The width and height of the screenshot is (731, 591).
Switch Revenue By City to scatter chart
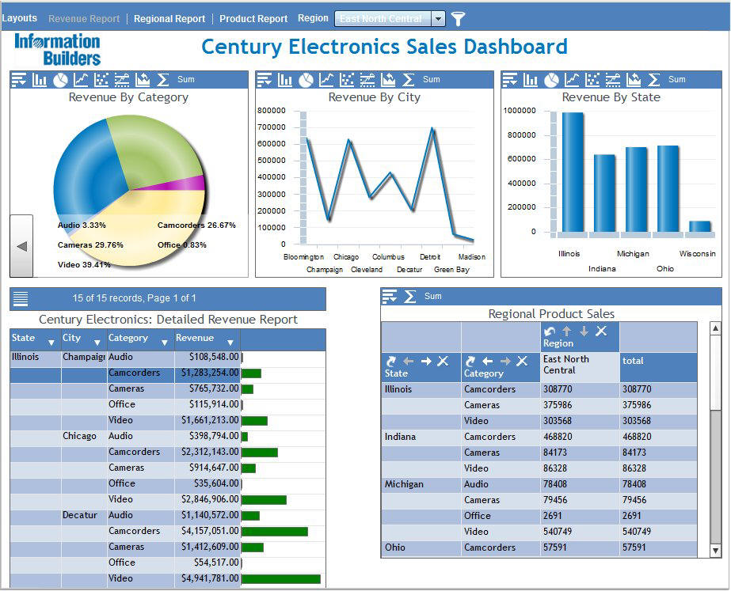(347, 80)
